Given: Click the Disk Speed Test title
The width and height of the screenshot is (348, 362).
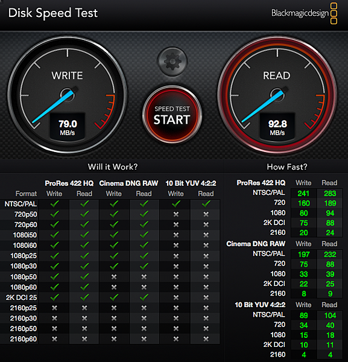Looking at the screenshot, I should click(53, 13).
